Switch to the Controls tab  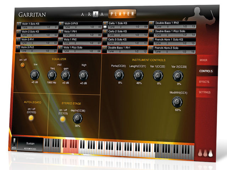206,71
